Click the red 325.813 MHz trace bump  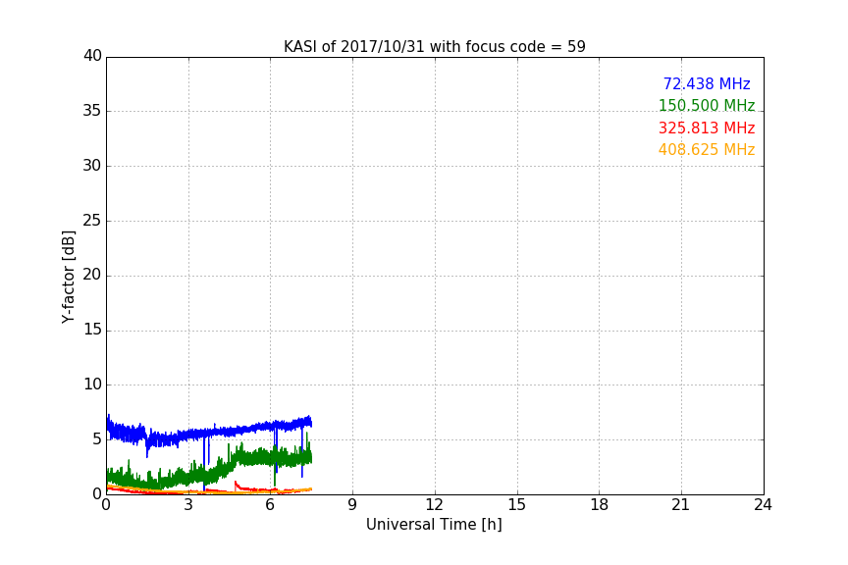click(x=238, y=487)
